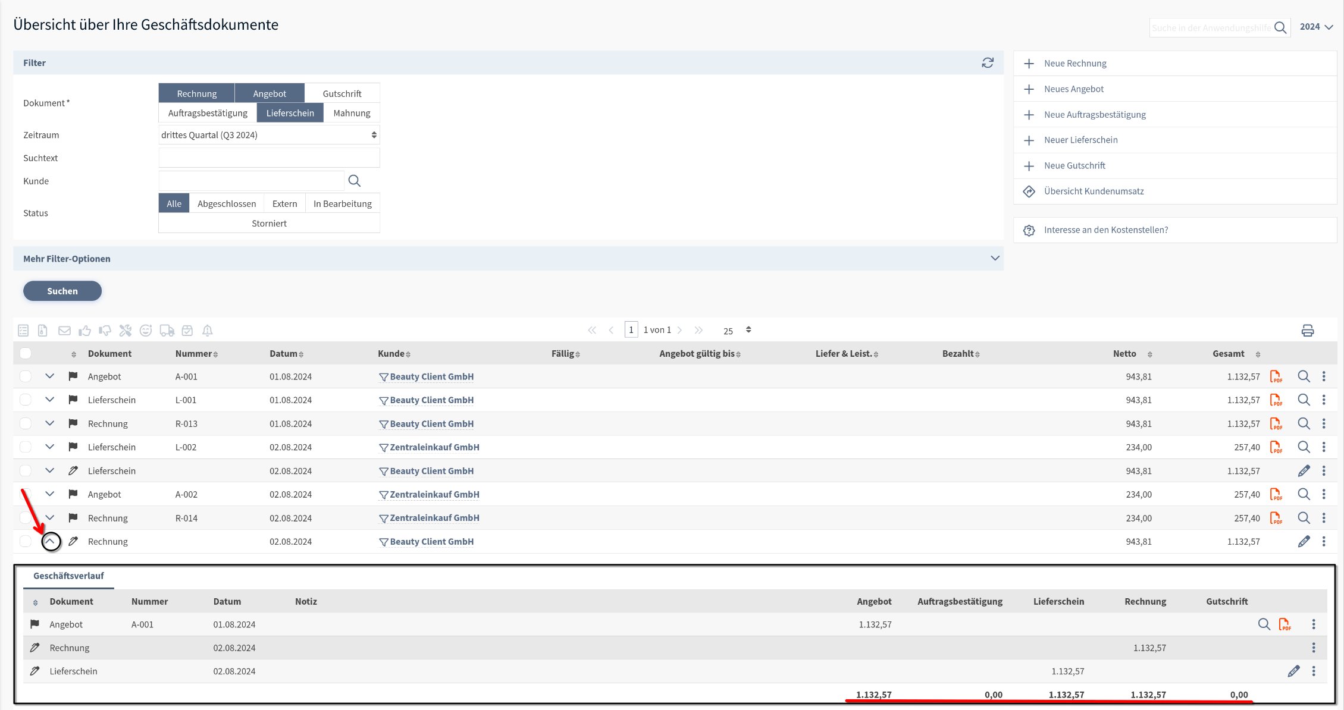Refresh filter with circular arrows icon
Screen dimensions: 1344x710
pyautogui.click(x=988, y=63)
